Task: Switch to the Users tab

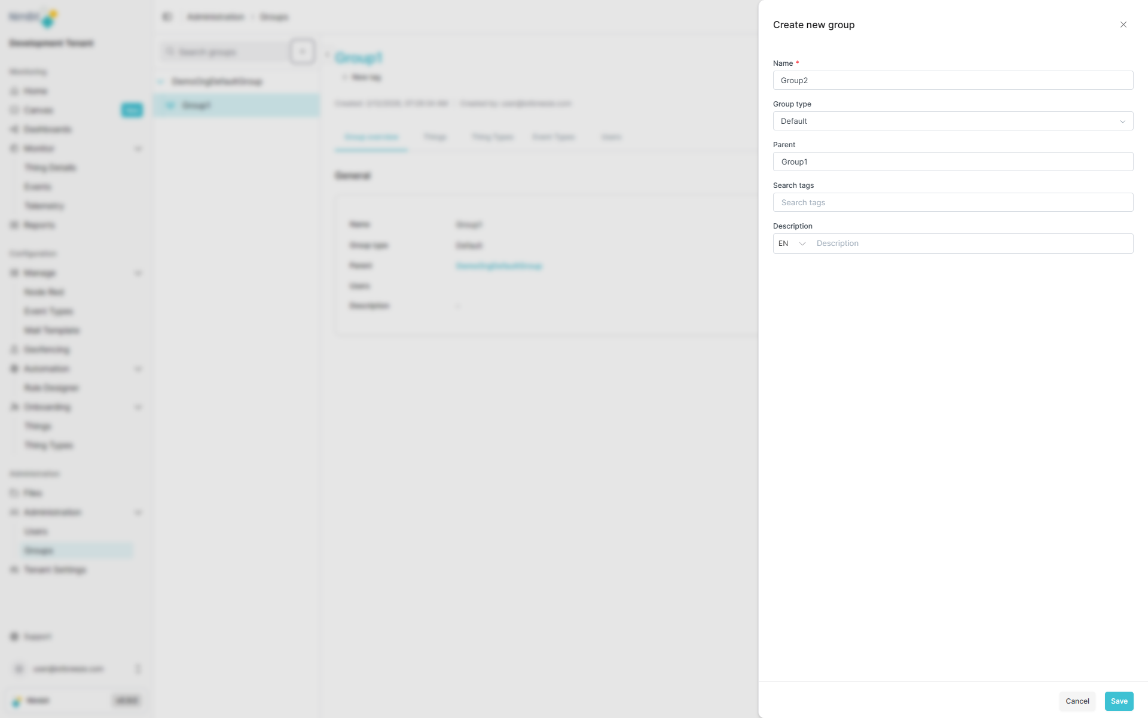Action: click(610, 137)
